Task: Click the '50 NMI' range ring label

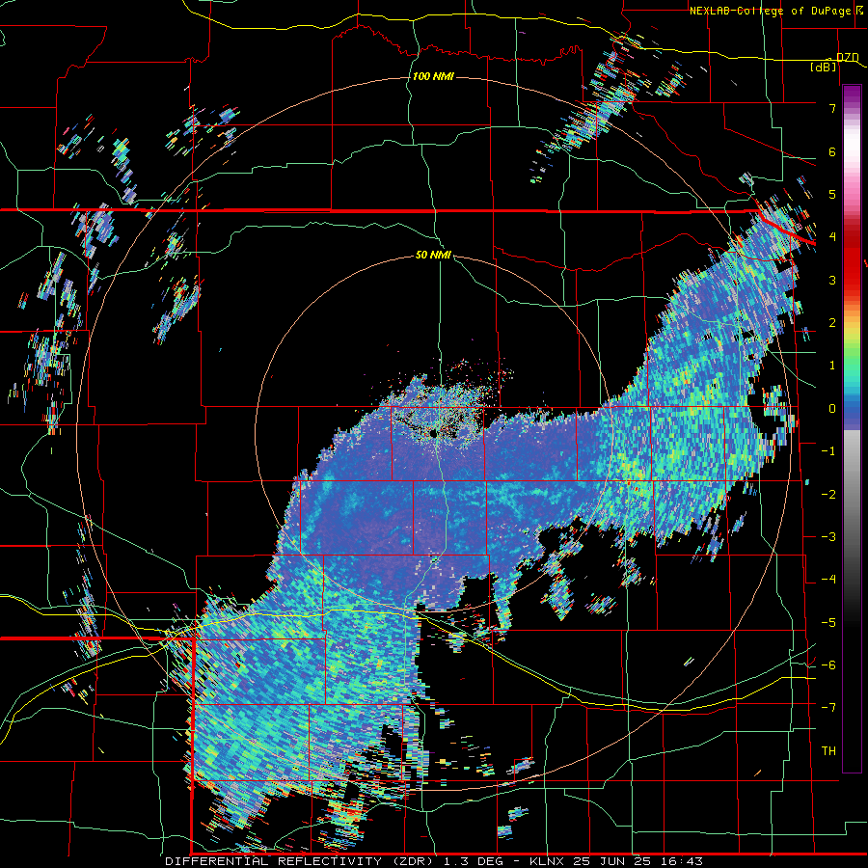Action: pos(433,256)
